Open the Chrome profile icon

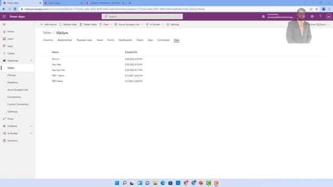(x=324, y=9)
